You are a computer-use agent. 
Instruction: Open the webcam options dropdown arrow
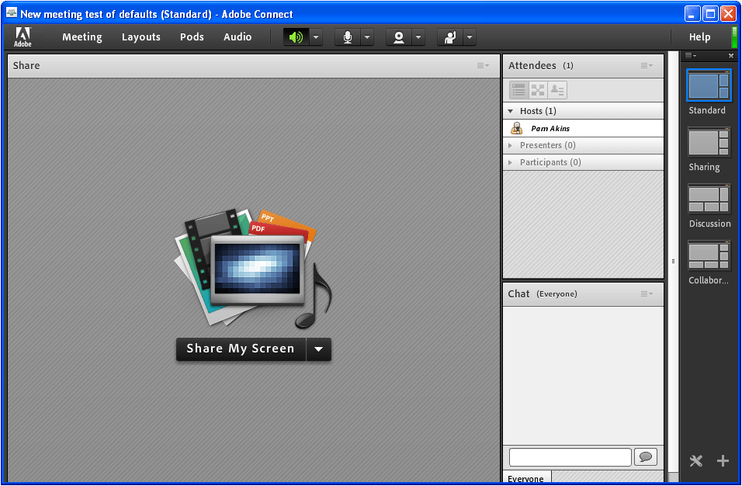click(418, 37)
